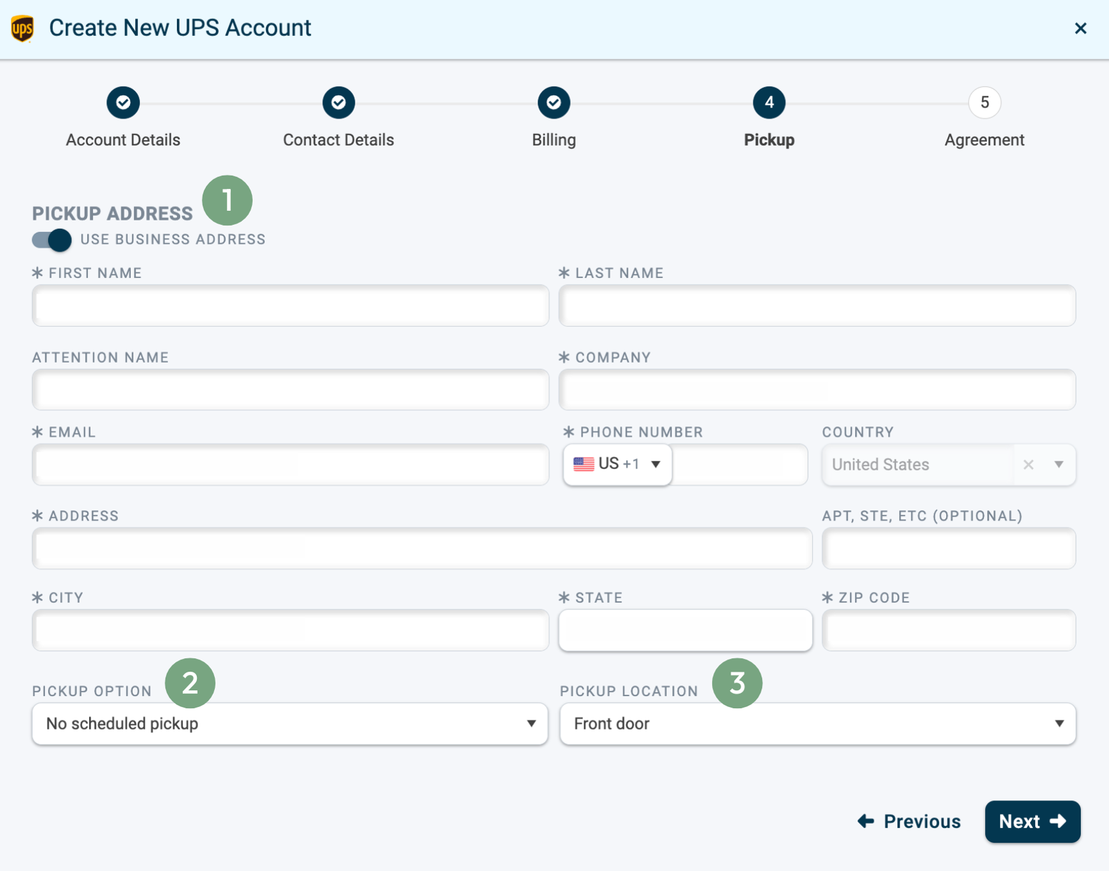Click the Next button
1109x871 pixels.
(1032, 821)
